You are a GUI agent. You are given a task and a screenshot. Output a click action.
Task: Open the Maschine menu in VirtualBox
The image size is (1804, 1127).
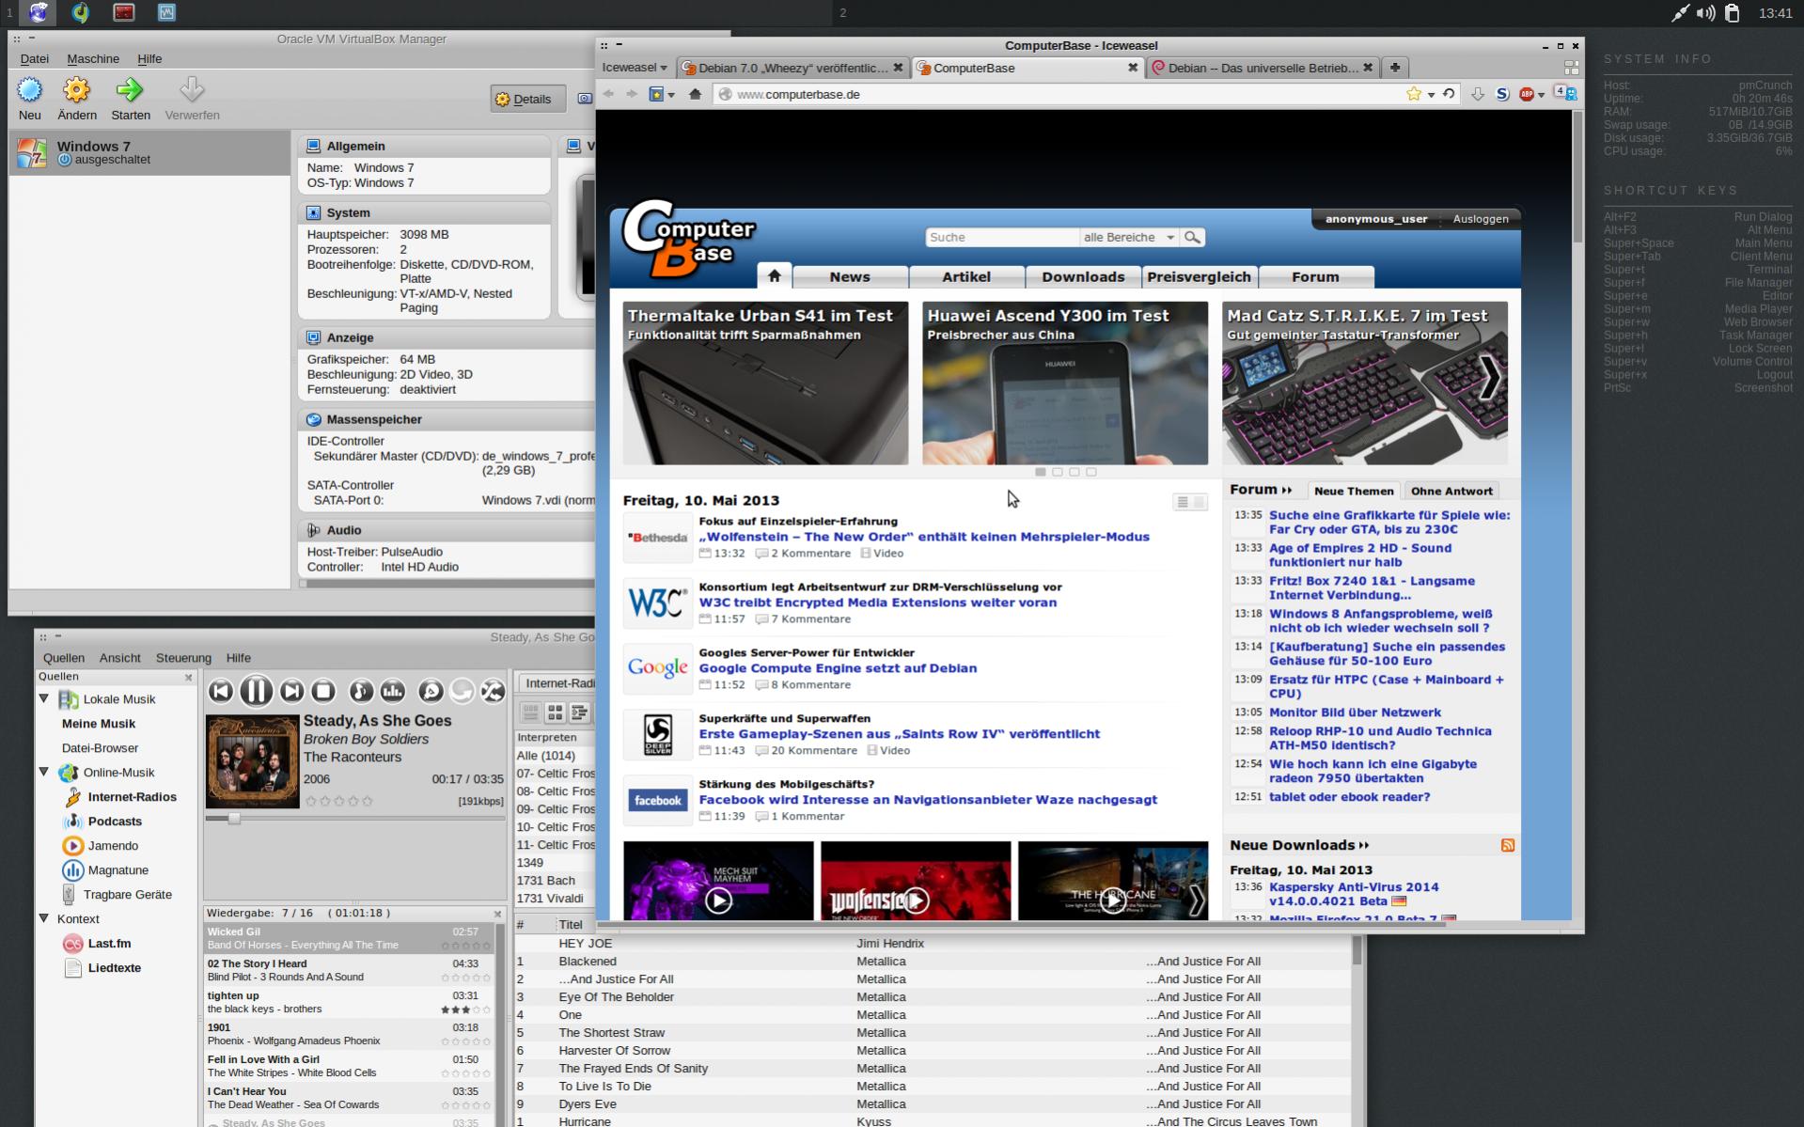coord(93,58)
